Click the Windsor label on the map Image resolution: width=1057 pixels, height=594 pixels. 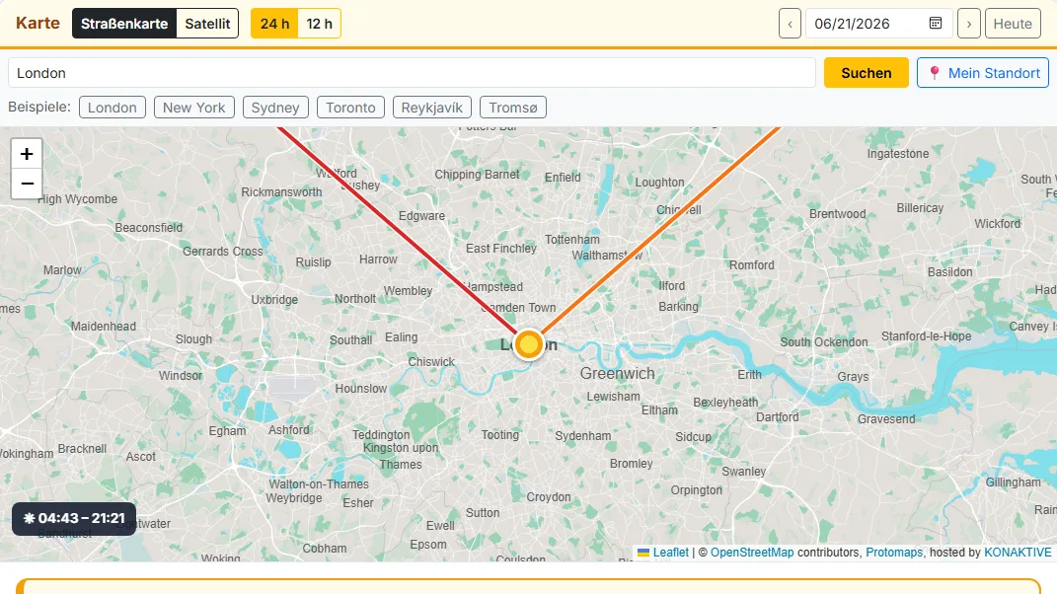(x=181, y=376)
